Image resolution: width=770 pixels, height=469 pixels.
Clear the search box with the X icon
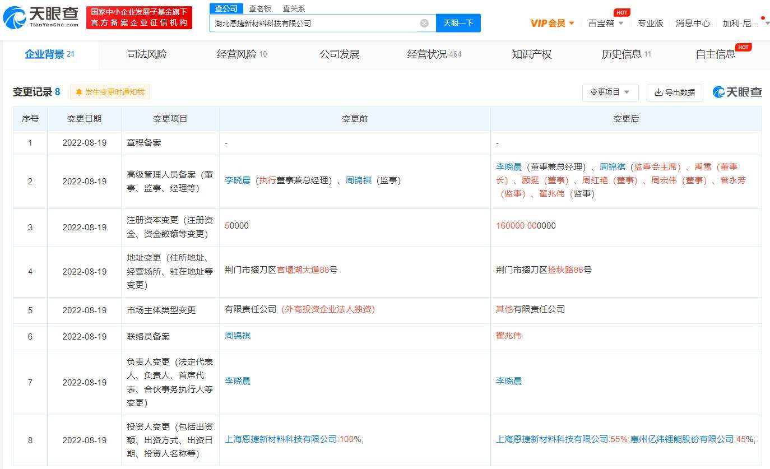(x=424, y=23)
